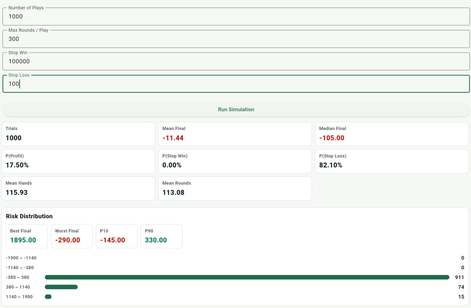
Task: Click the P(Stop Loss) value 82.10%
Action: (331, 165)
